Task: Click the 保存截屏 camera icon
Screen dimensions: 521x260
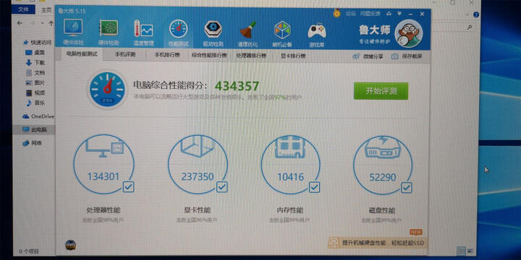Action: tap(395, 56)
